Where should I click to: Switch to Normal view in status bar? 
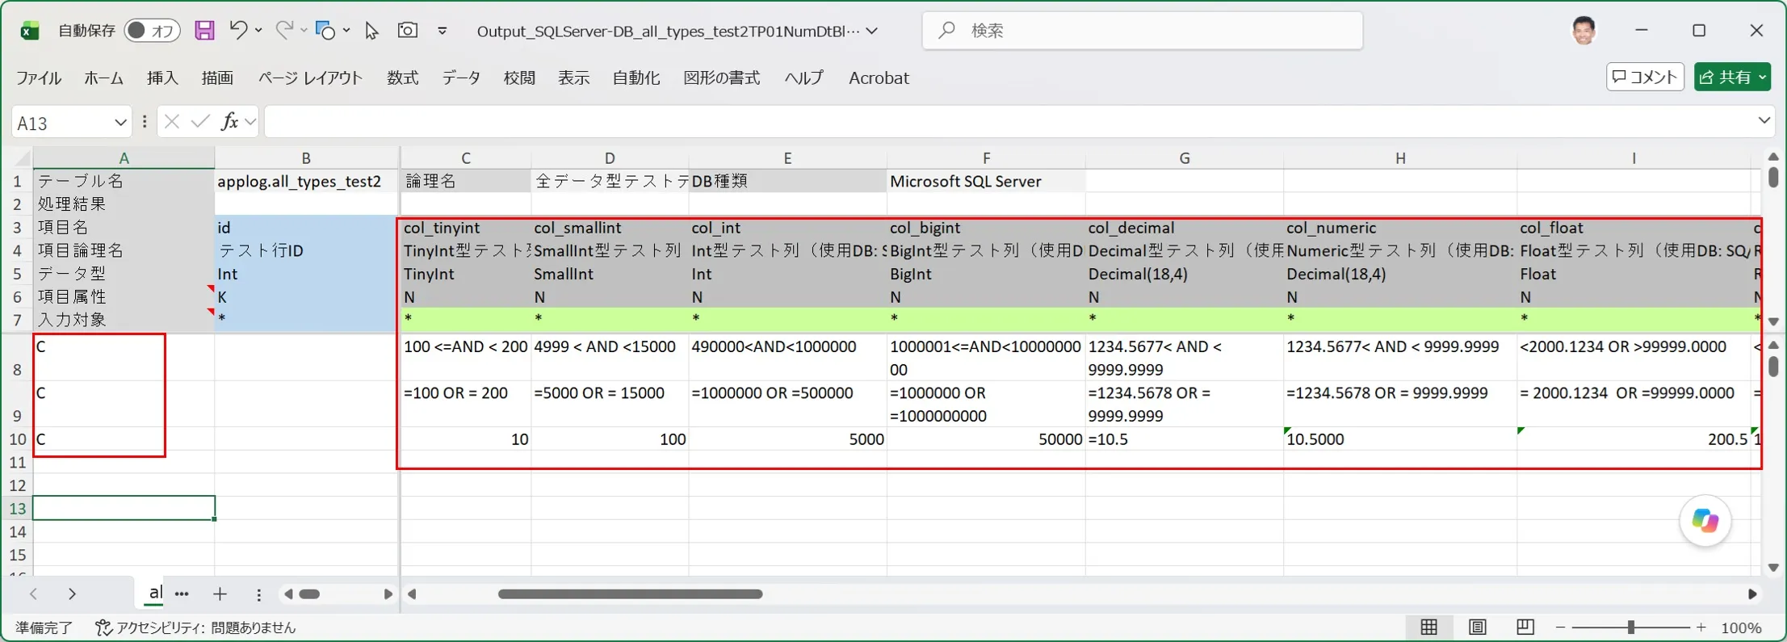[1429, 627]
